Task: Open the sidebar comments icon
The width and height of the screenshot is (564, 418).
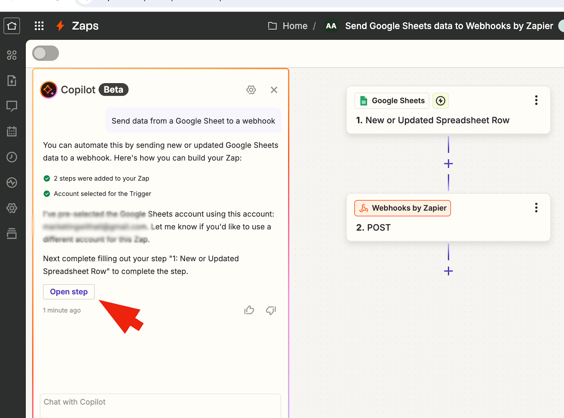Action: click(x=12, y=106)
